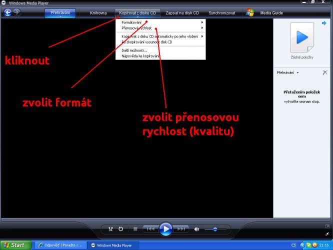333x250 pixels.
Task: Click the orange tray icon
Action: (314, 245)
